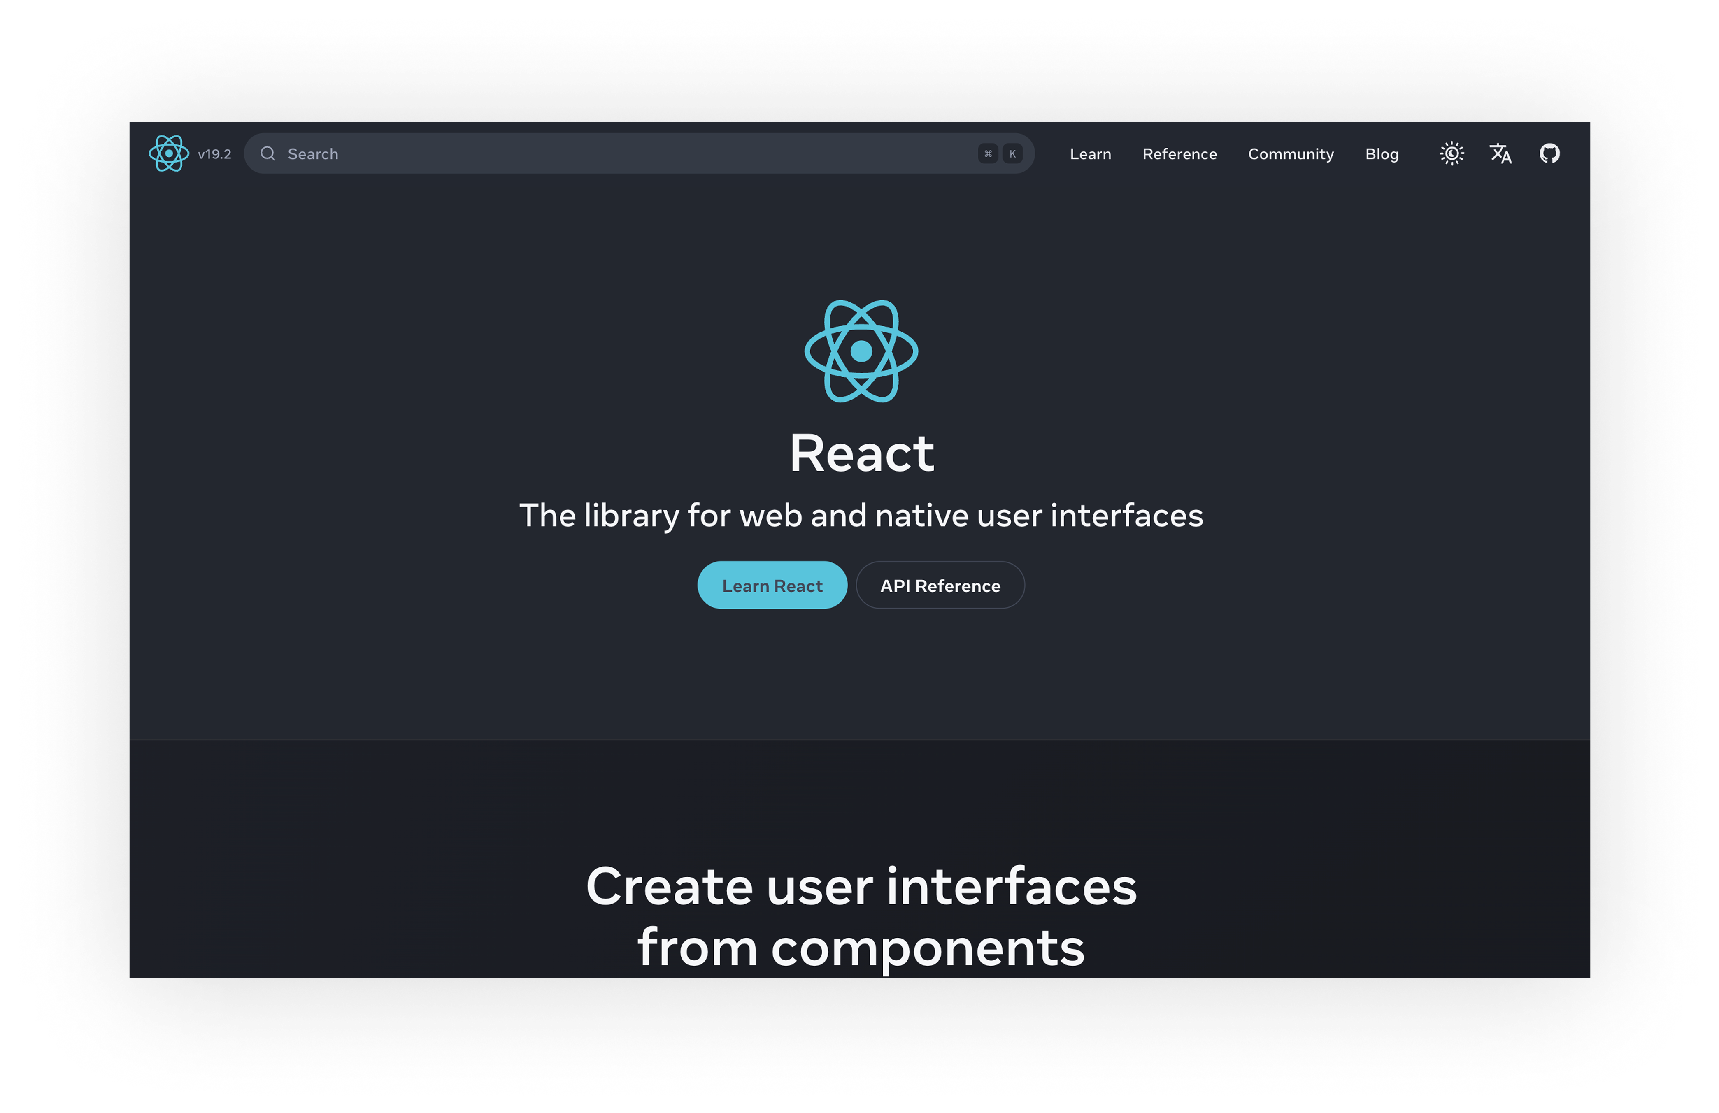The image size is (1719, 1113).
Task: Click the Learn React button
Action: pos(772,585)
